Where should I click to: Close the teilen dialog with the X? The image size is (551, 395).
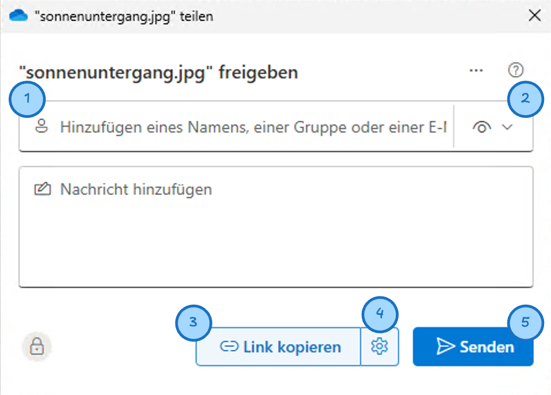535,16
